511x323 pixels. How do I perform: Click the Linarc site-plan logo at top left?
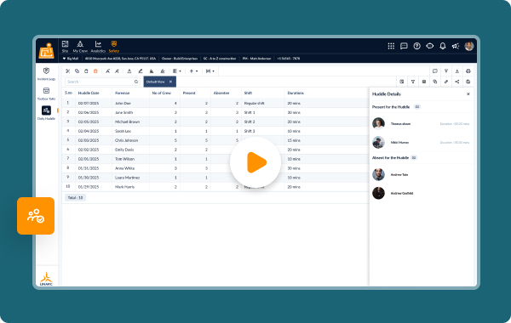47,50
